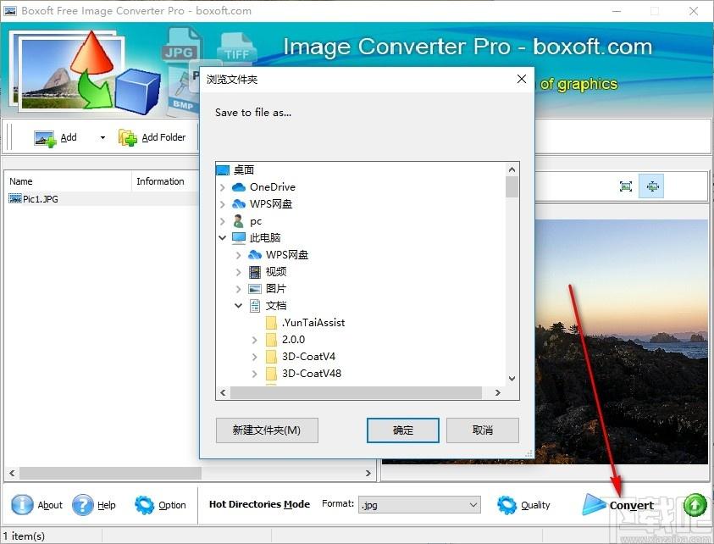Screen dimensions: 714x544
Task: Select the 3D-CoatV4 folder
Action: 309,357
